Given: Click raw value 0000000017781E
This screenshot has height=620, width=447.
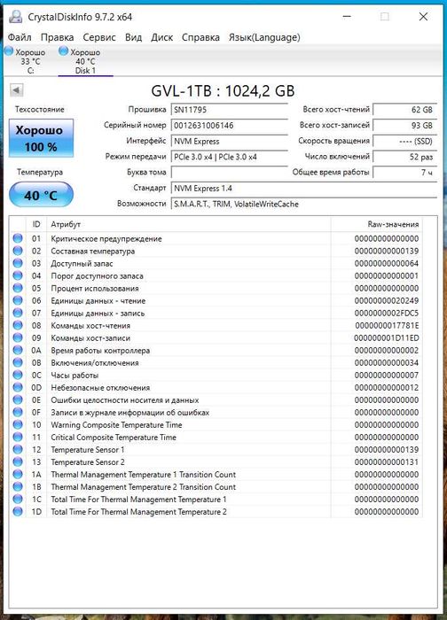Looking at the screenshot, I should coord(387,325).
